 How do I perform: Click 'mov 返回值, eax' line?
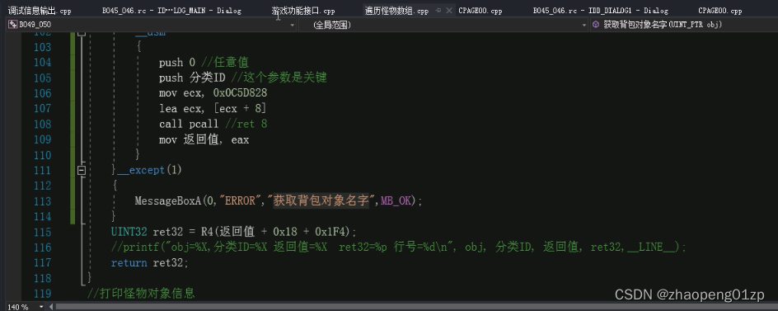click(204, 139)
